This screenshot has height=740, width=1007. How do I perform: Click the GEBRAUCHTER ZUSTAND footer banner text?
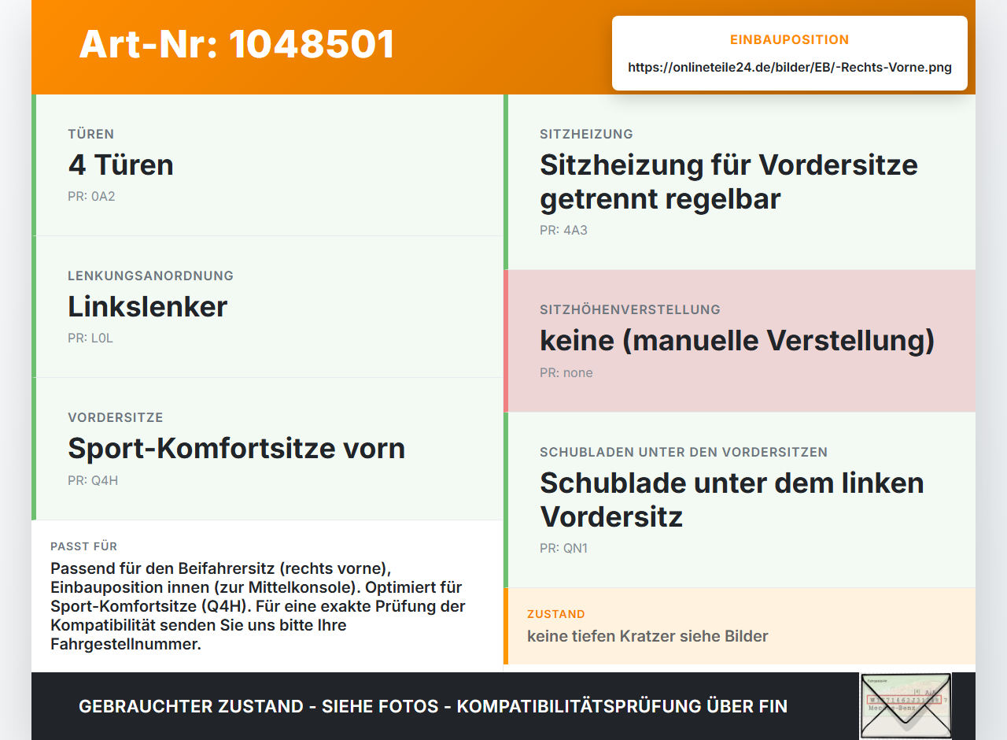point(433,706)
